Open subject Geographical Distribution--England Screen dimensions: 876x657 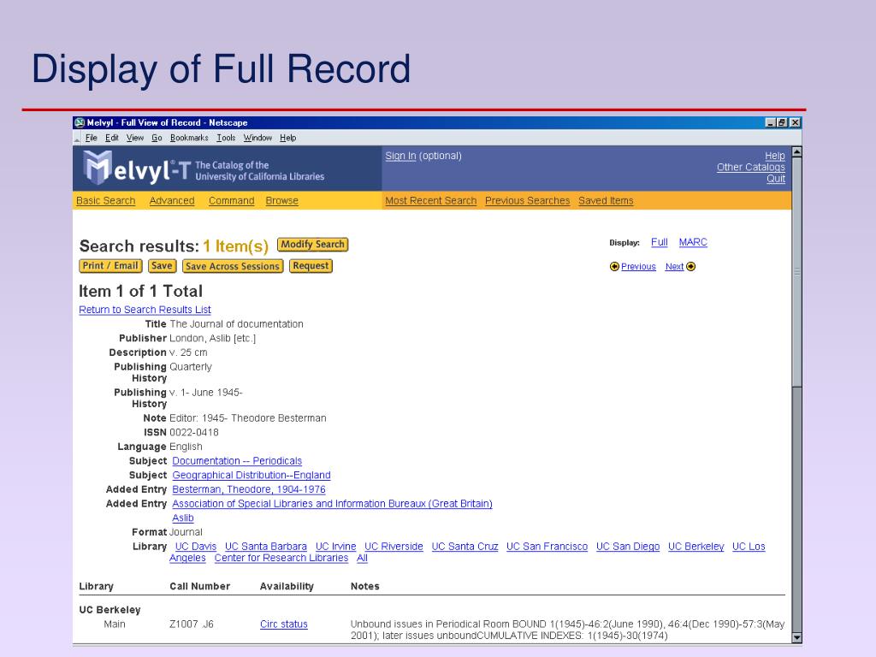[252, 475]
